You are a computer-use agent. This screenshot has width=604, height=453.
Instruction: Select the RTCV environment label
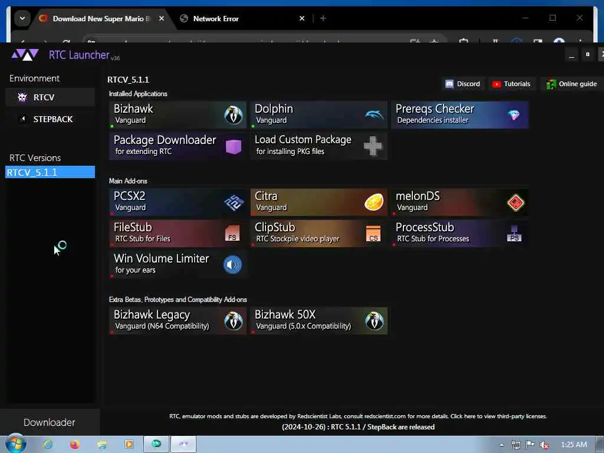pos(44,97)
